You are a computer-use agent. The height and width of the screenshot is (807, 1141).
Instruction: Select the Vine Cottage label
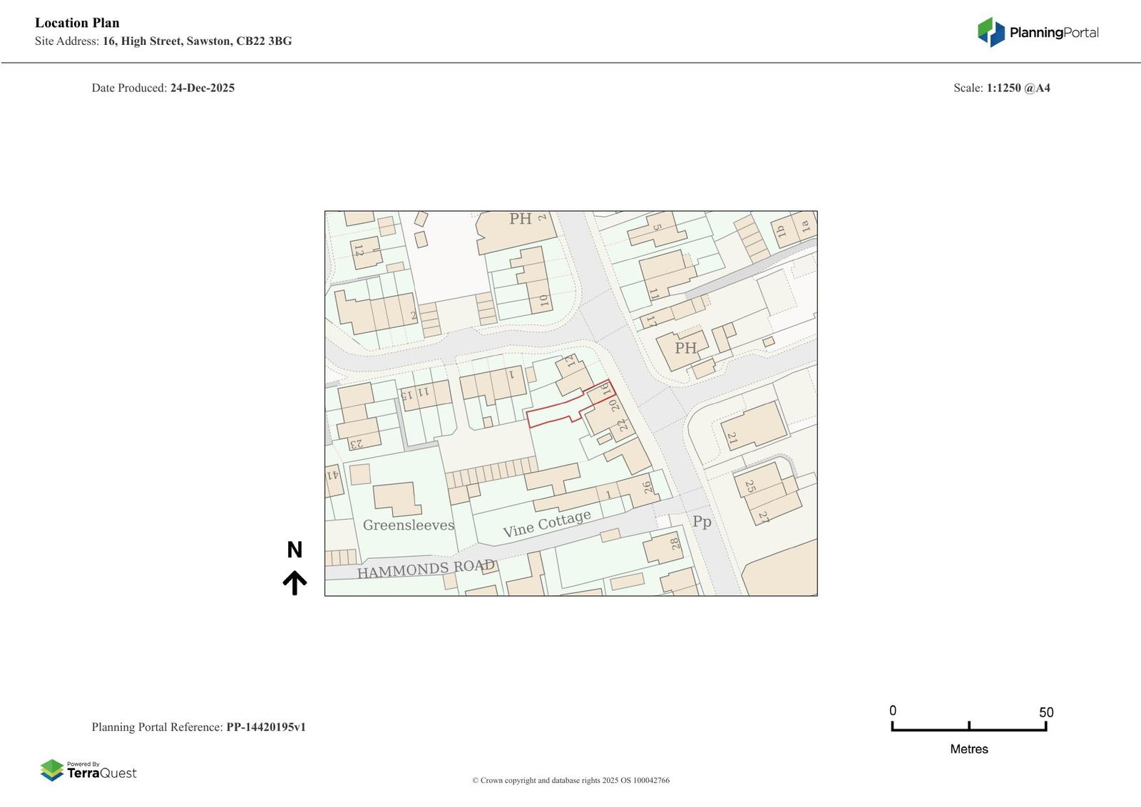click(547, 524)
